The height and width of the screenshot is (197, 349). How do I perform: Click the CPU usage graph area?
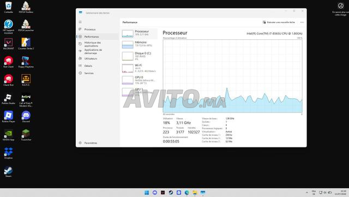[233, 76]
